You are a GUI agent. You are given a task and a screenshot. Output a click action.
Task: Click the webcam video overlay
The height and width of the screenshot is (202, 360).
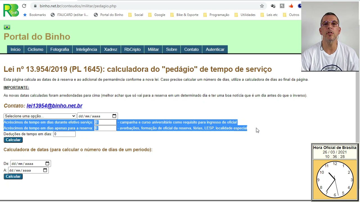pos(330,36)
